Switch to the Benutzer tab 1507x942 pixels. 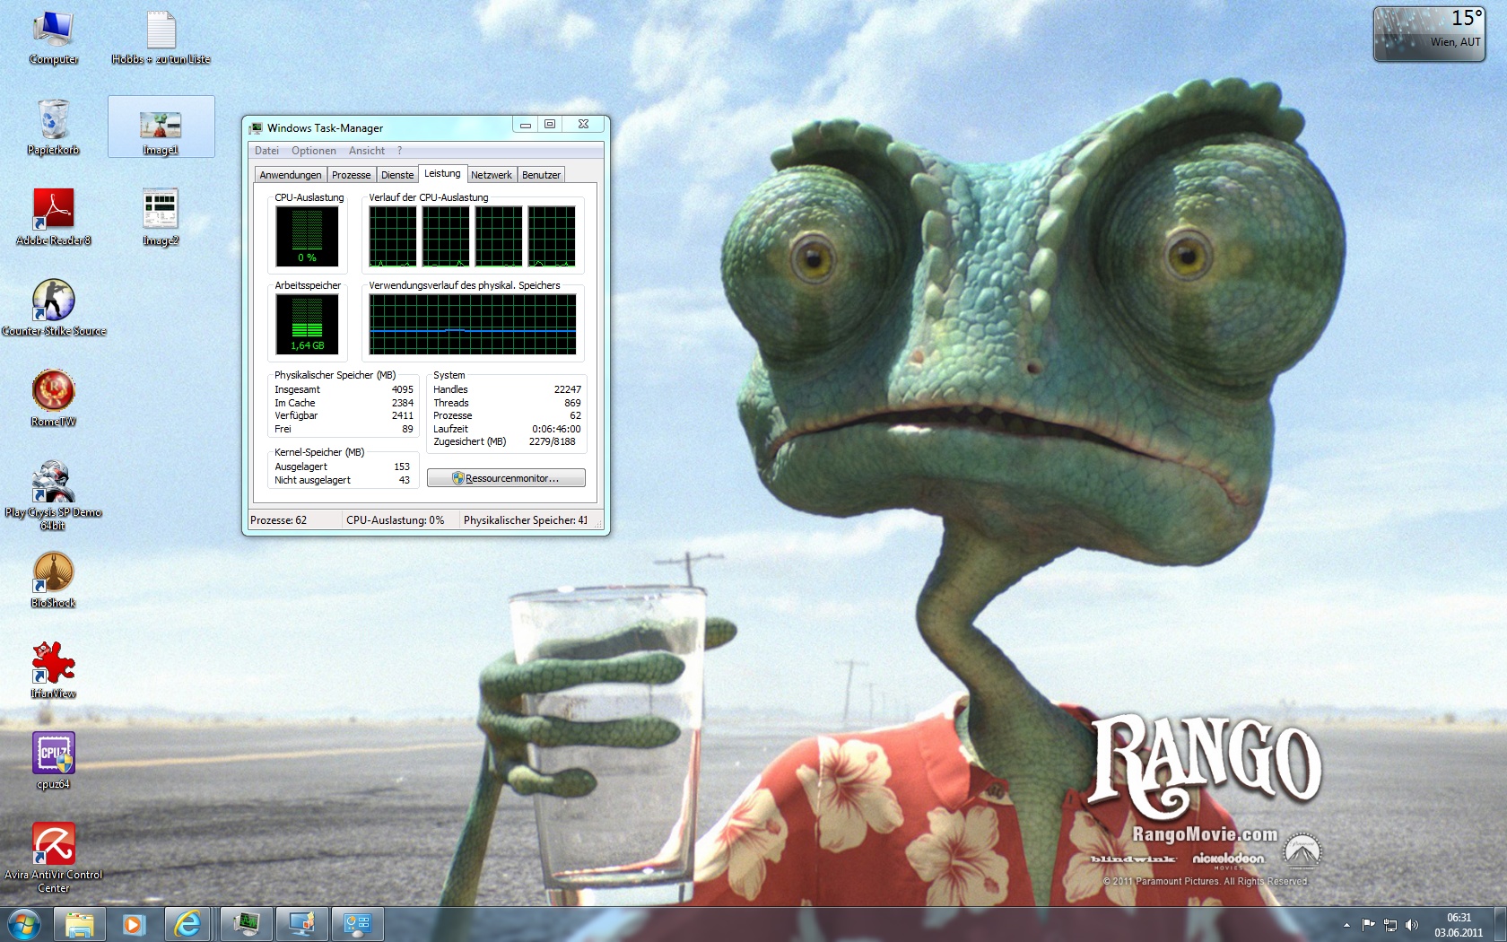tap(541, 175)
